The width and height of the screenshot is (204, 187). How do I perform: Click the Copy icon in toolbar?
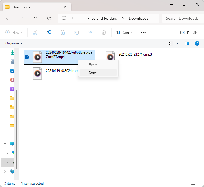pos(49,33)
